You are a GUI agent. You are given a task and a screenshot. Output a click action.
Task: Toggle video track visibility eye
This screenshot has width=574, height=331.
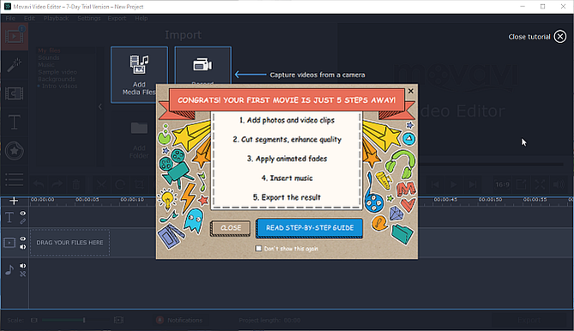coord(22,238)
